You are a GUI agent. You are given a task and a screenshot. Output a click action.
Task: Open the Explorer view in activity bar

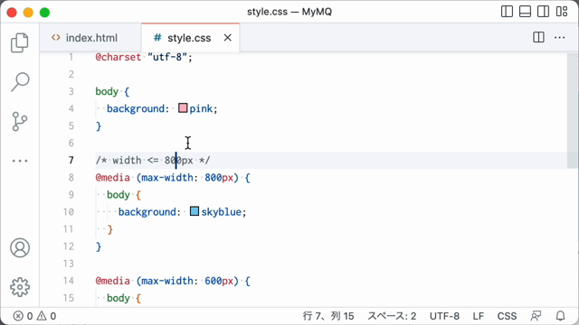pyautogui.click(x=20, y=42)
